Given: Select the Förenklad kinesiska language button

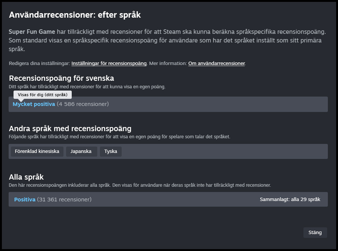Looking at the screenshot, I should pos(37,151).
